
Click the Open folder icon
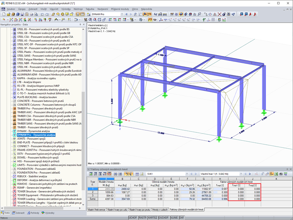[8, 14]
